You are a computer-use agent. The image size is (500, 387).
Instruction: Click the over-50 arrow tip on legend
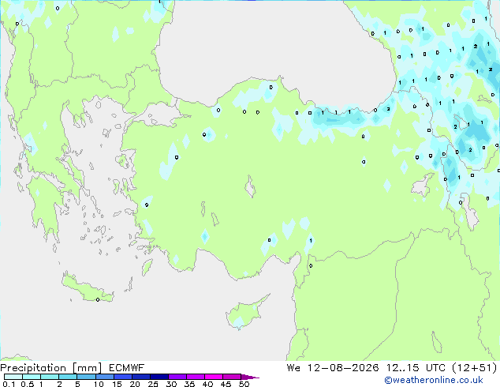(x=250, y=377)
